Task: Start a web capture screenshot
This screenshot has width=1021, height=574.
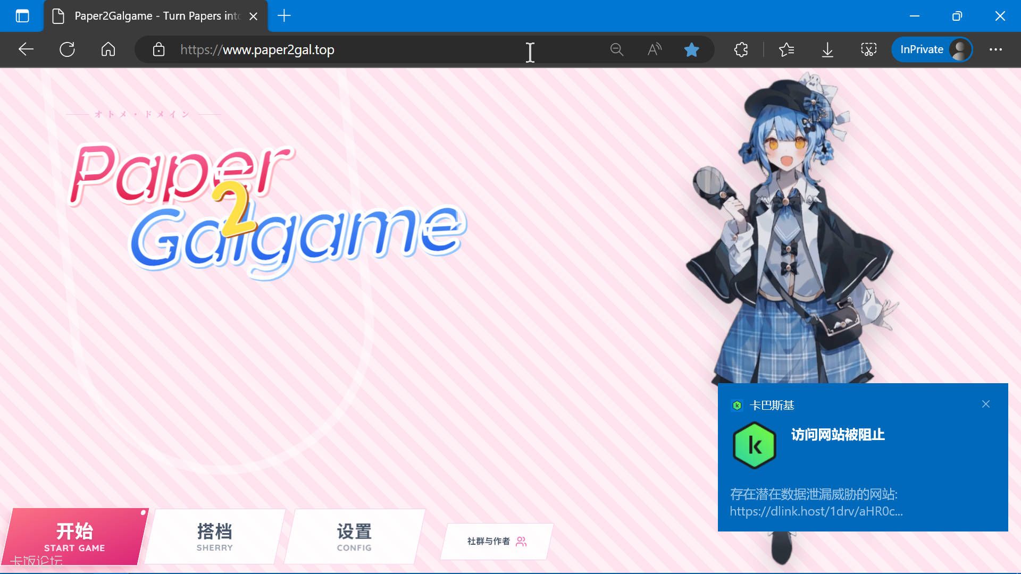Action: [x=868, y=49]
